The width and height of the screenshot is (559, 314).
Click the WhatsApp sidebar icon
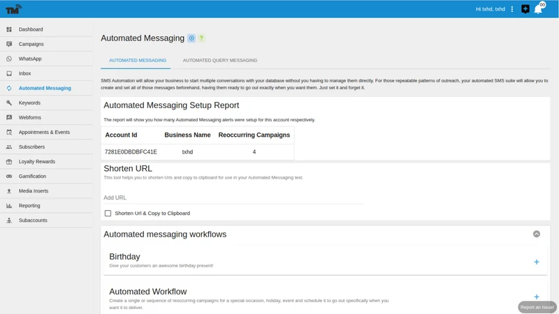point(9,59)
